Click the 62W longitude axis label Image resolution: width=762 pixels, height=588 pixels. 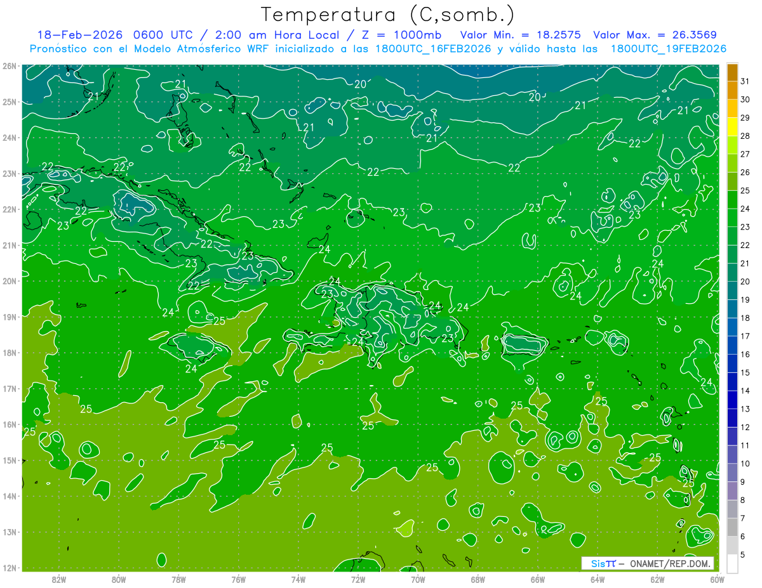(658, 579)
